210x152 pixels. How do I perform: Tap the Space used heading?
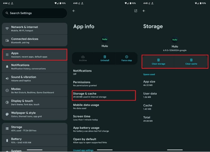[x=149, y=74]
